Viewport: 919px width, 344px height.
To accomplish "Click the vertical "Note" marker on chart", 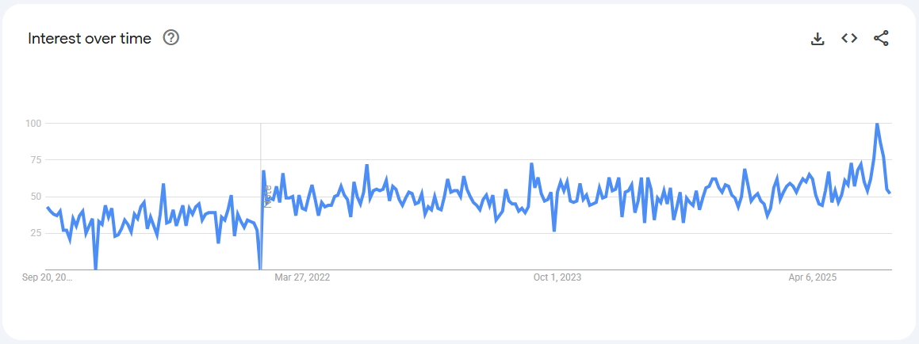I will [267, 195].
